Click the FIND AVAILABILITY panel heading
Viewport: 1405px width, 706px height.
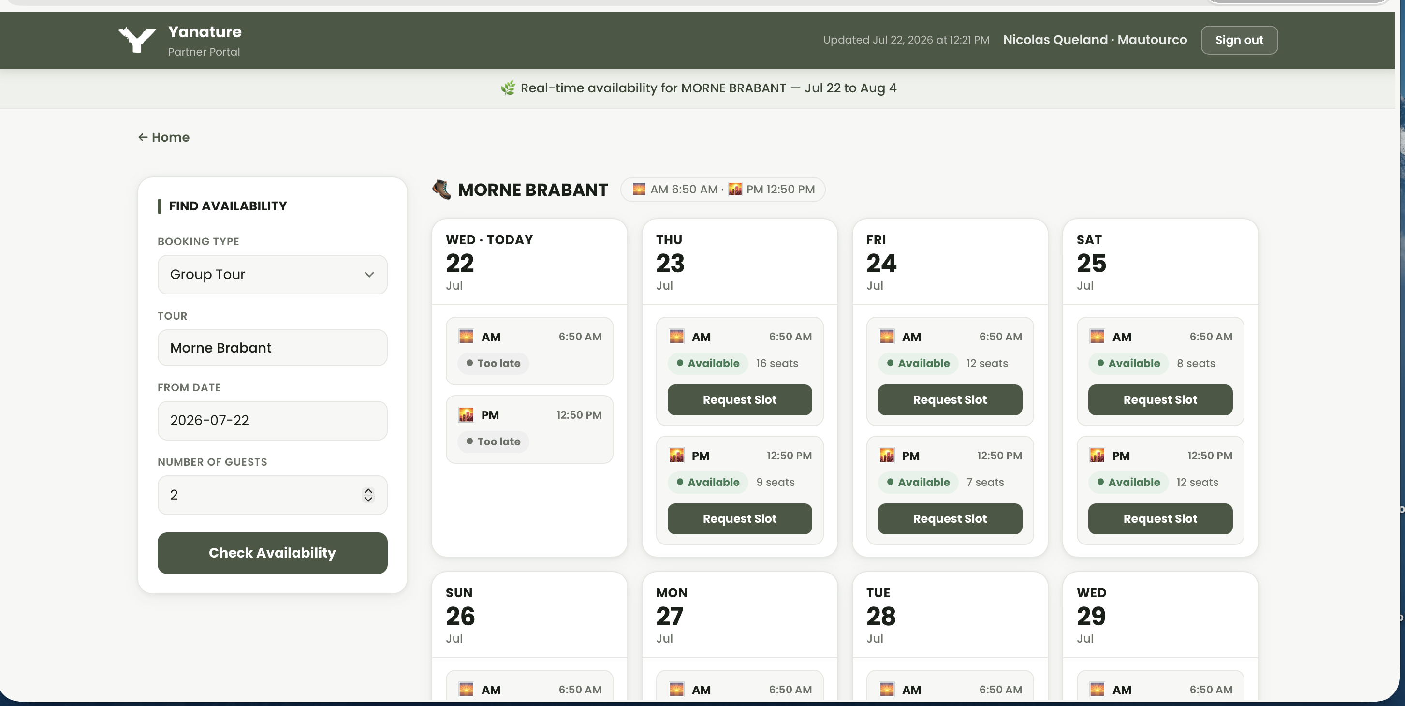(227, 206)
